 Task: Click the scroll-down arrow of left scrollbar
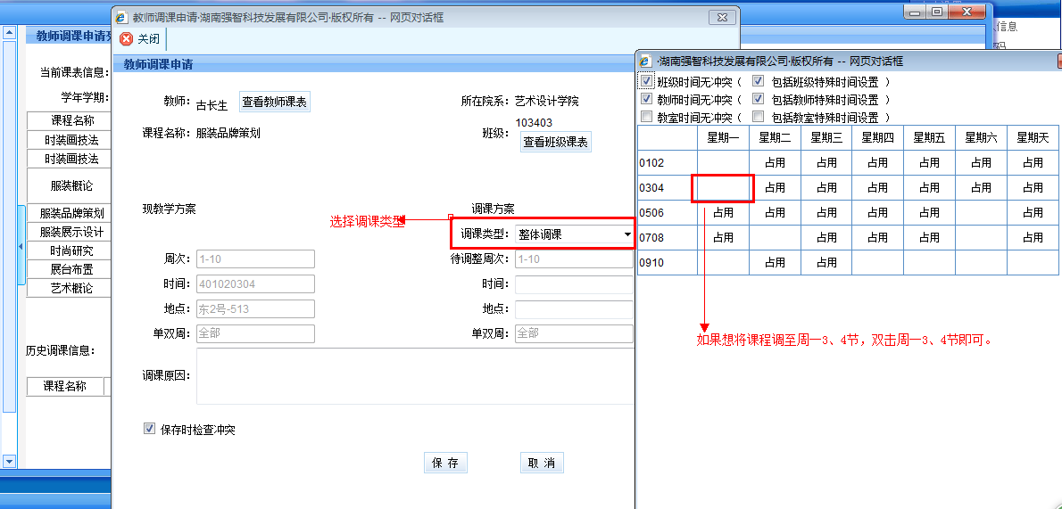(10, 461)
